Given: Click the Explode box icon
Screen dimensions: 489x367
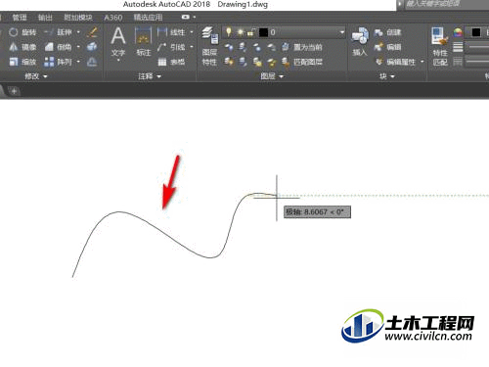Looking at the screenshot, I should click(92, 47).
